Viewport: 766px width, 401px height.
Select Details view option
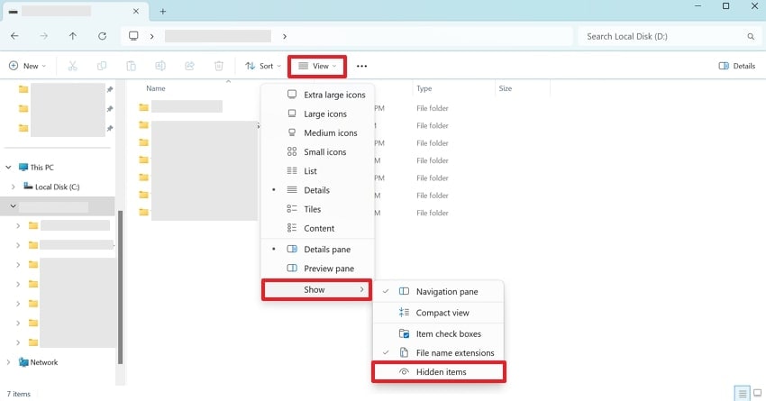[317, 190]
